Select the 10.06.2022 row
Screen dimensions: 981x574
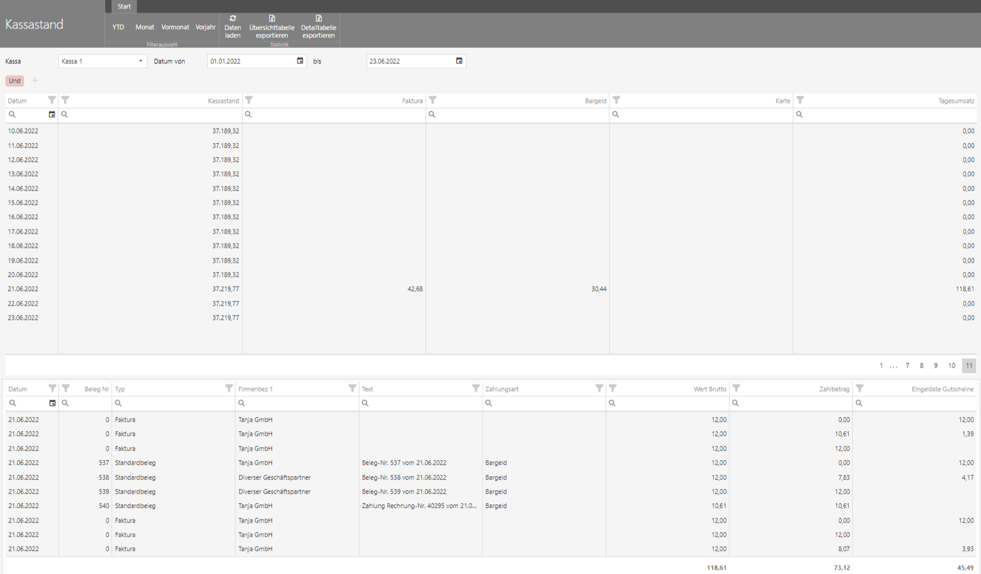tap(490, 131)
